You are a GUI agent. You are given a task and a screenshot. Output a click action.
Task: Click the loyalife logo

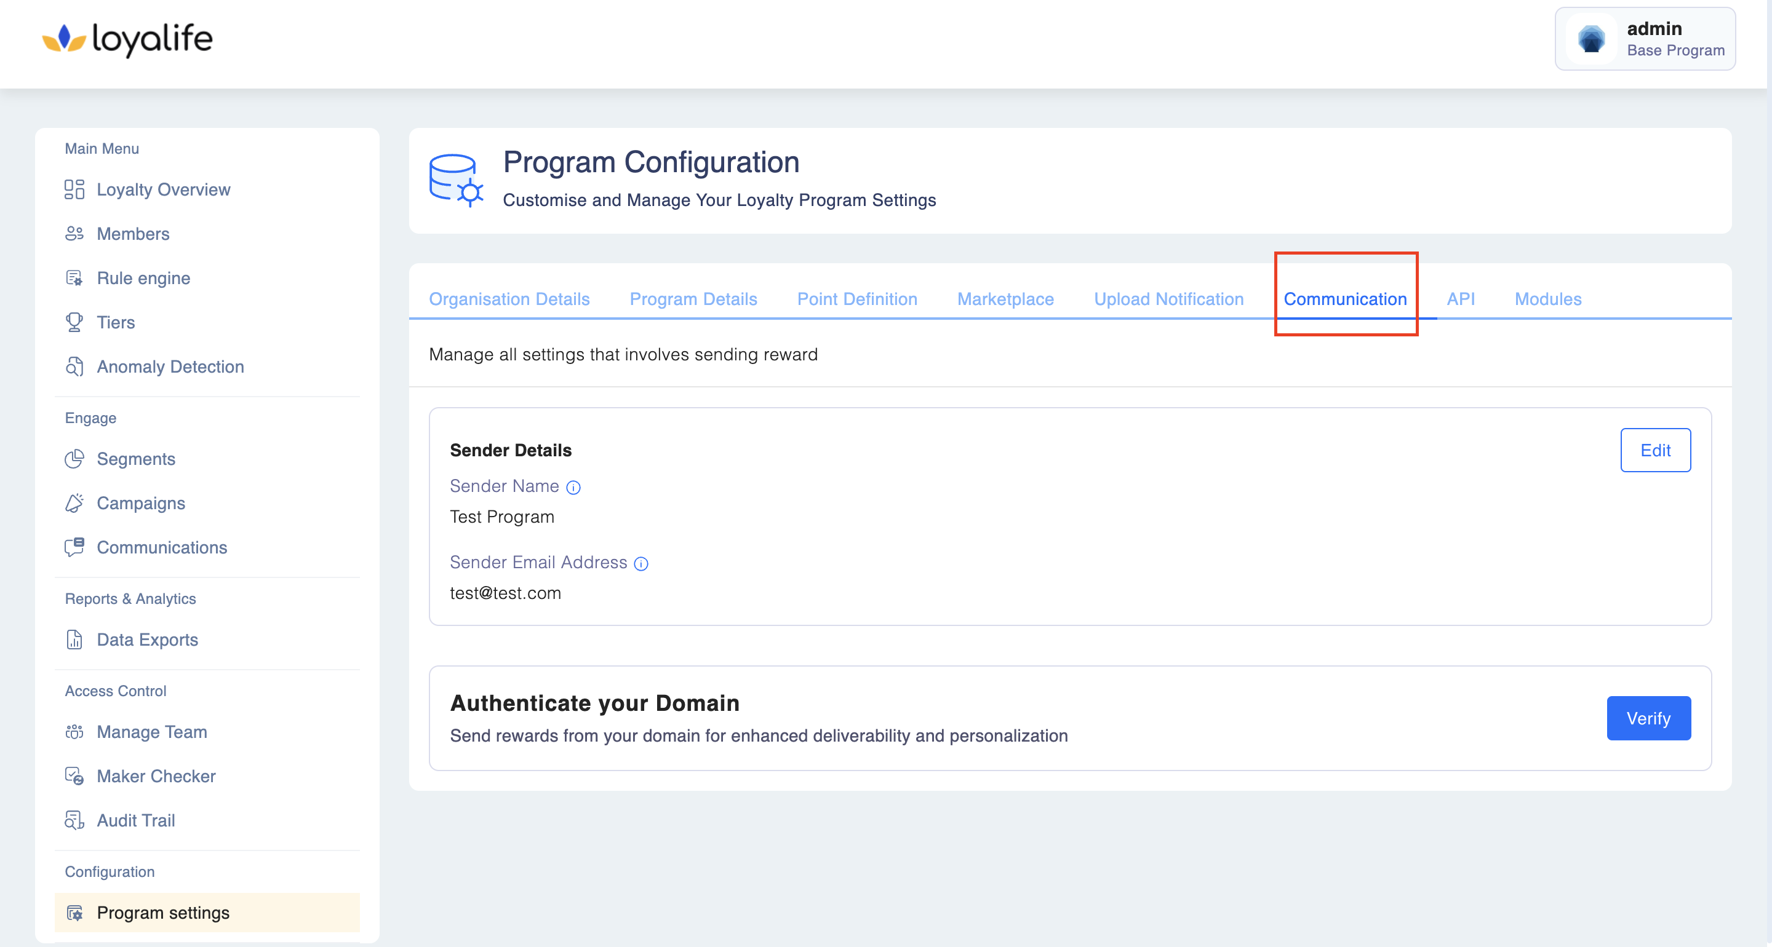coord(128,39)
